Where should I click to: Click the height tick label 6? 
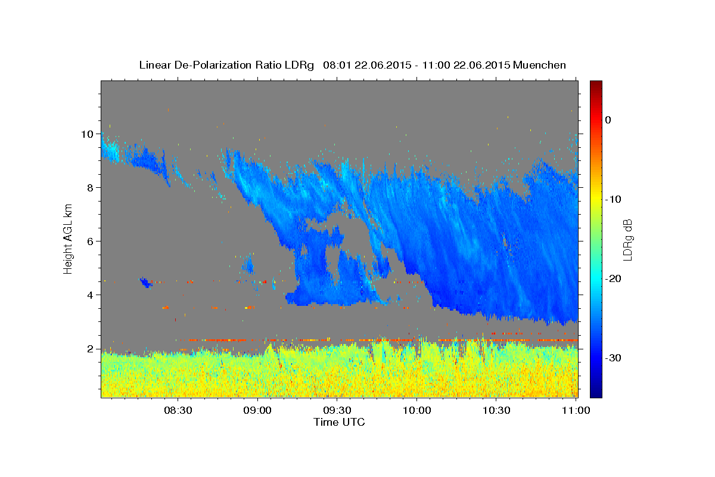click(x=91, y=241)
